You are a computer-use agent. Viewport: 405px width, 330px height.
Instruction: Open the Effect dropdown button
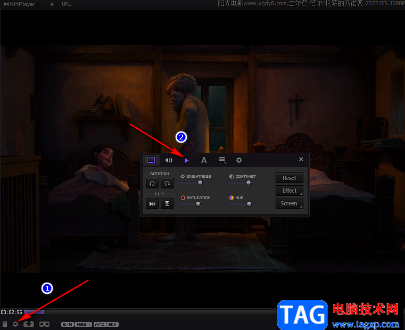[290, 191]
